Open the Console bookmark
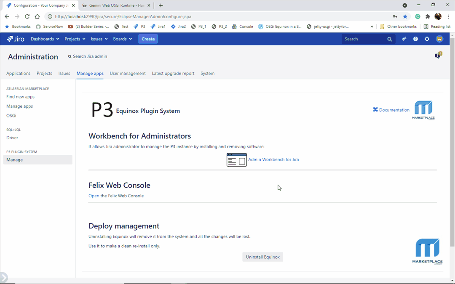455x284 pixels. tap(243, 27)
